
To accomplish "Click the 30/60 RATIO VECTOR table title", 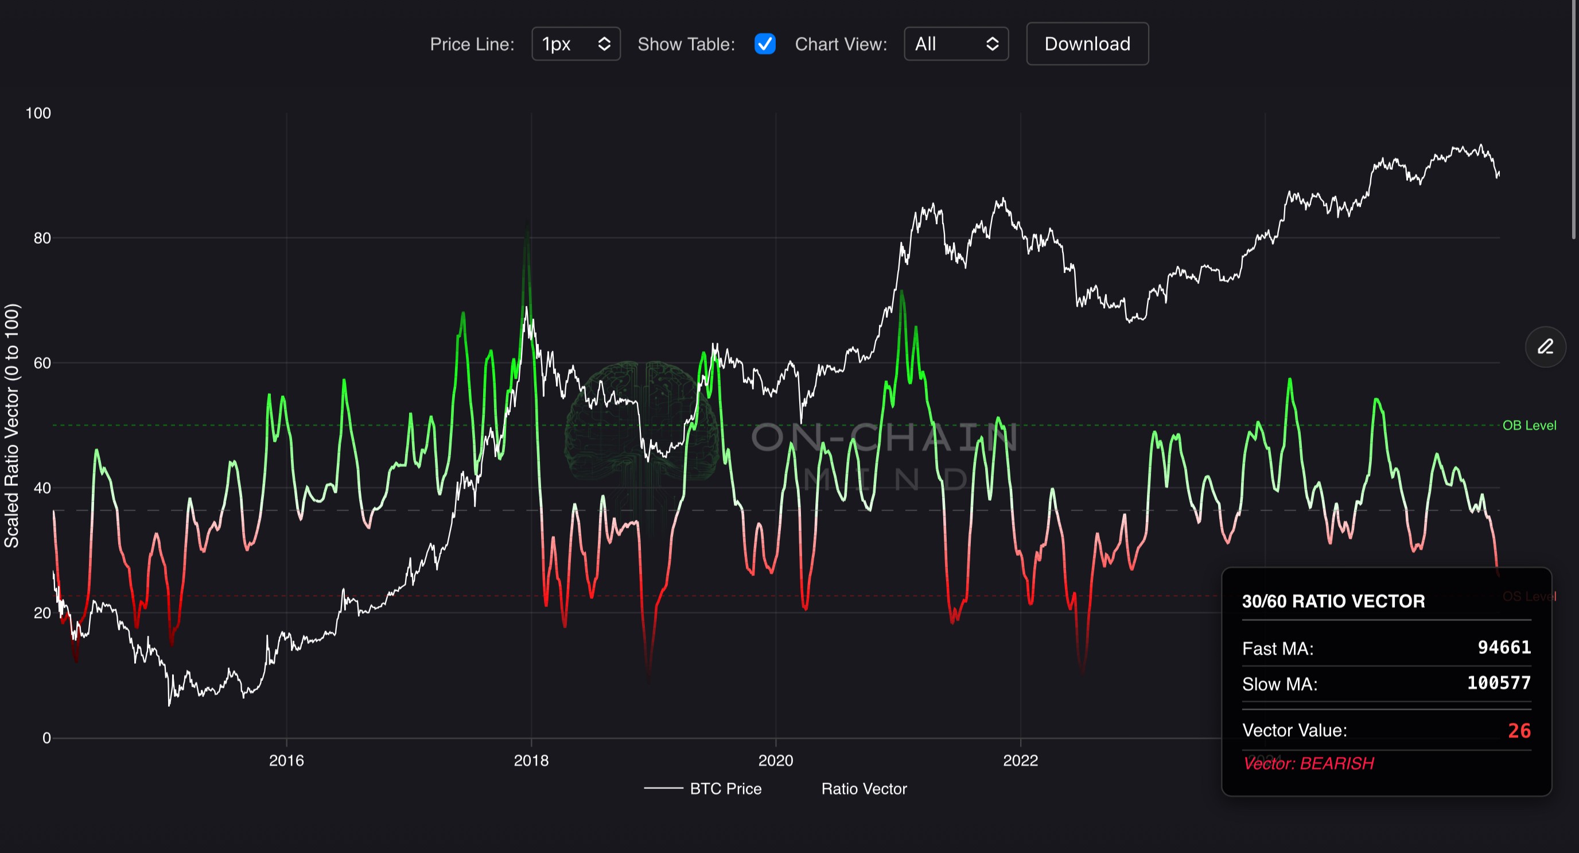I will (1333, 601).
